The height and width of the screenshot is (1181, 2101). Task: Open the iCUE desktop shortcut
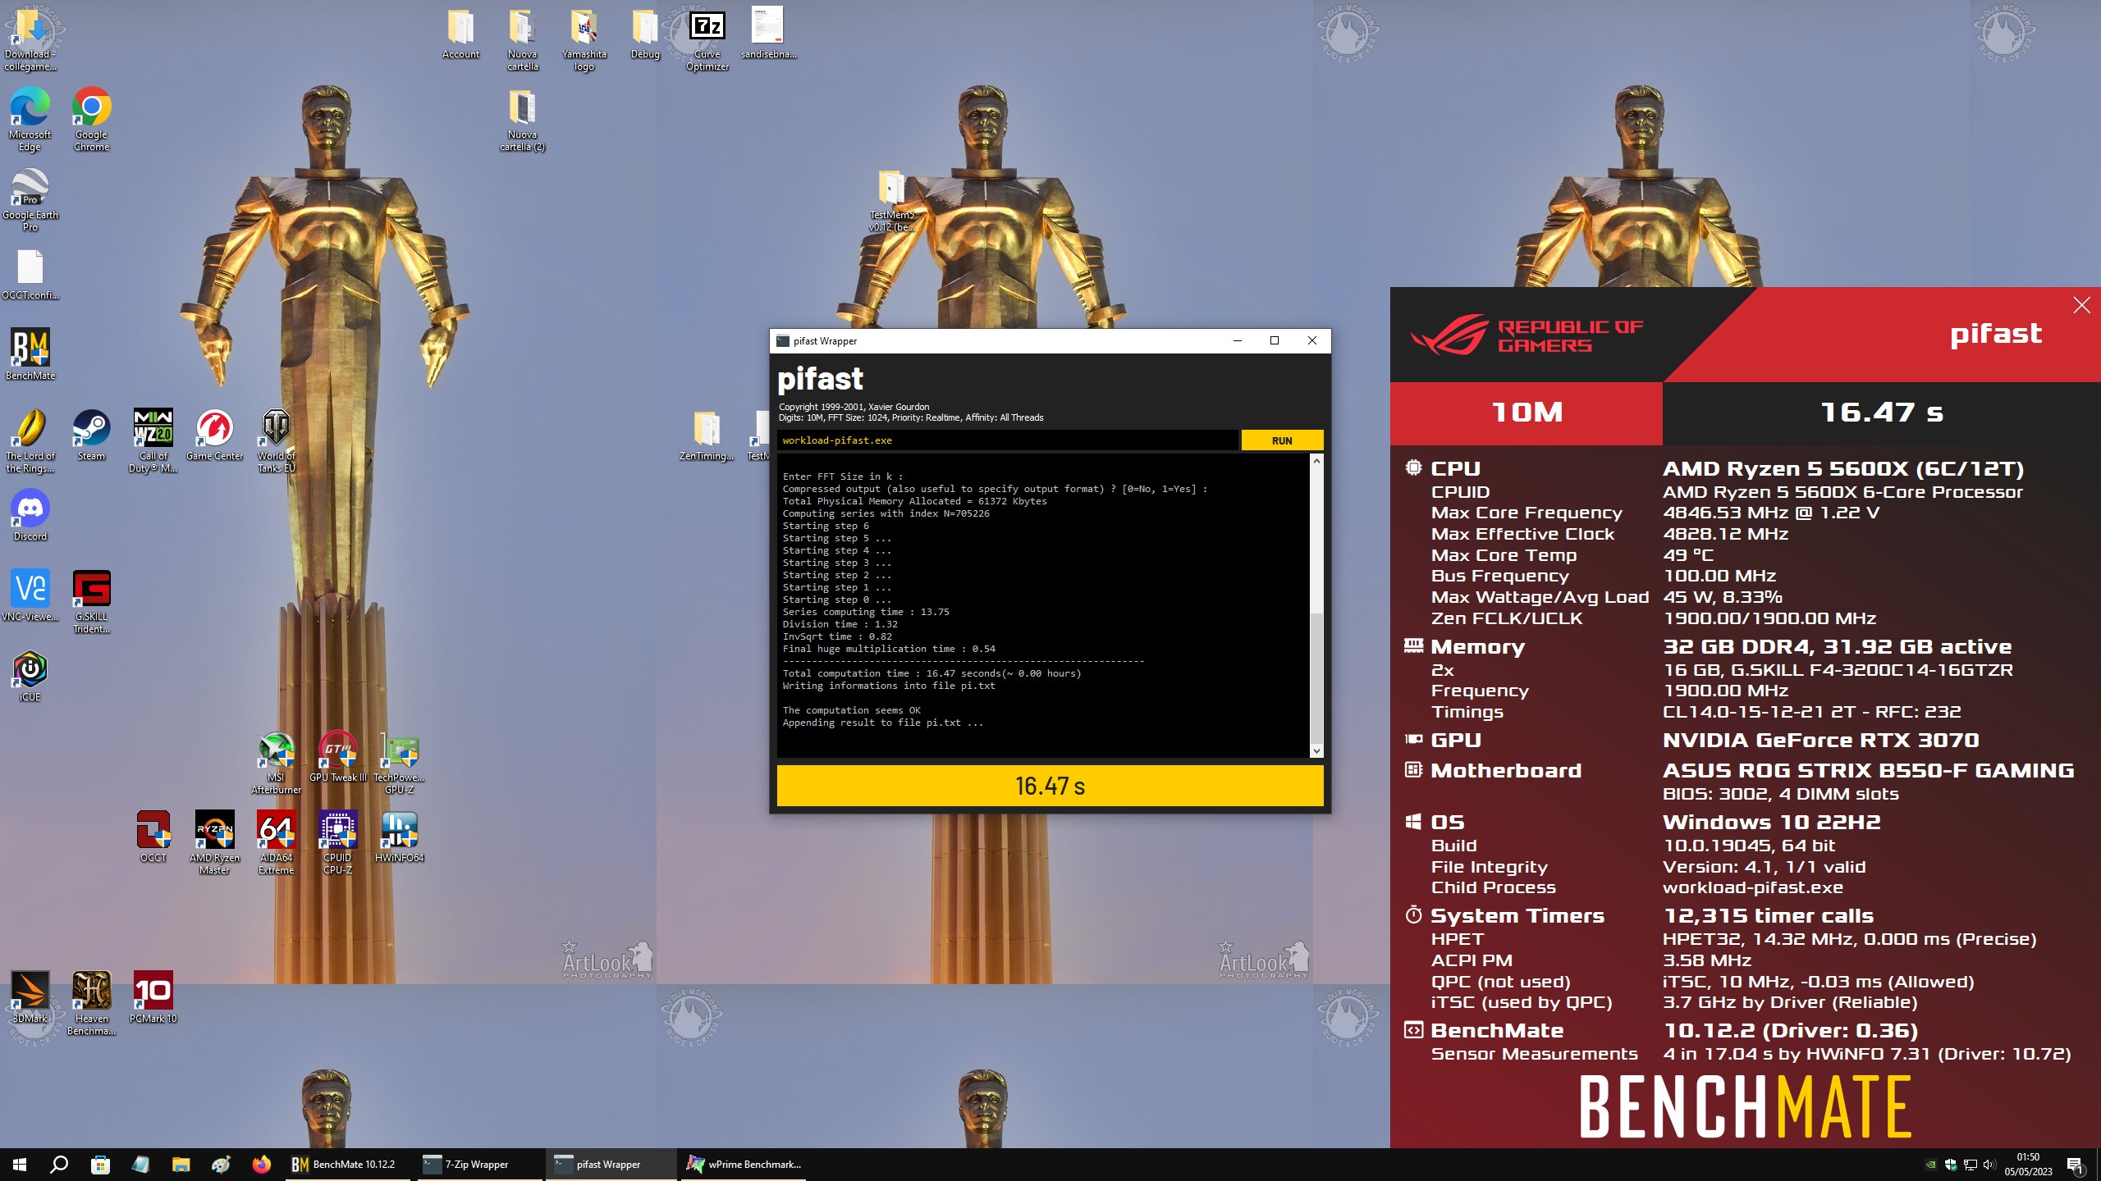coord(30,676)
